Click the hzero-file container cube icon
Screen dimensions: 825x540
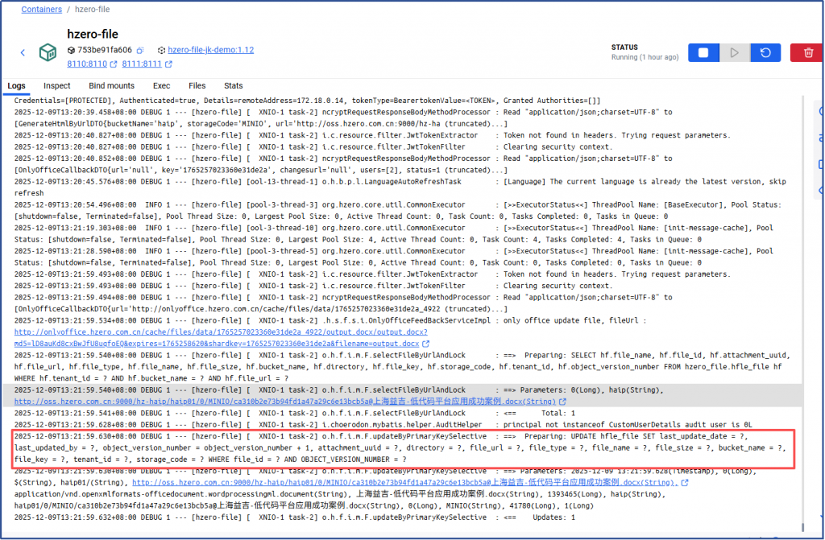pyautogui.click(x=48, y=52)
